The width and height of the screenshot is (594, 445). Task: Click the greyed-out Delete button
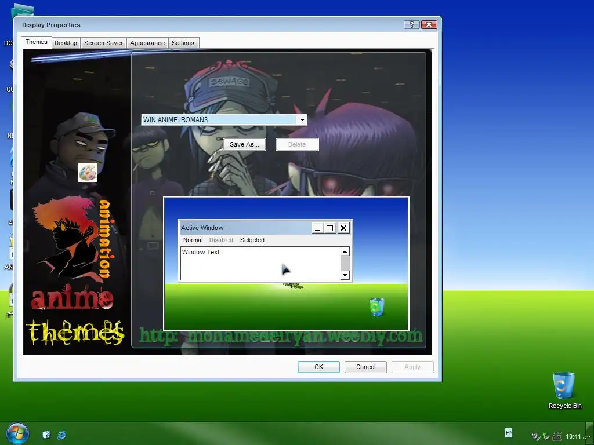[297, 144]
